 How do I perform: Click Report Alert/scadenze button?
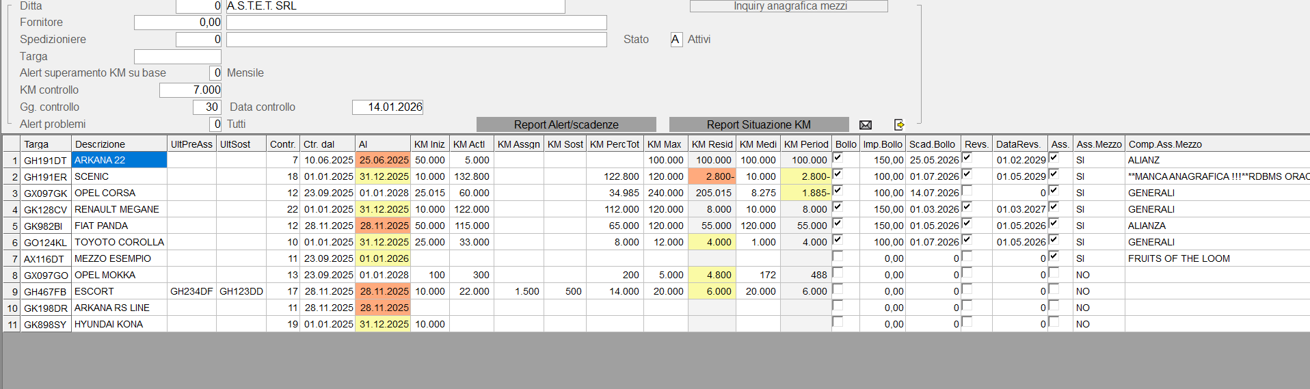point(566,124)
